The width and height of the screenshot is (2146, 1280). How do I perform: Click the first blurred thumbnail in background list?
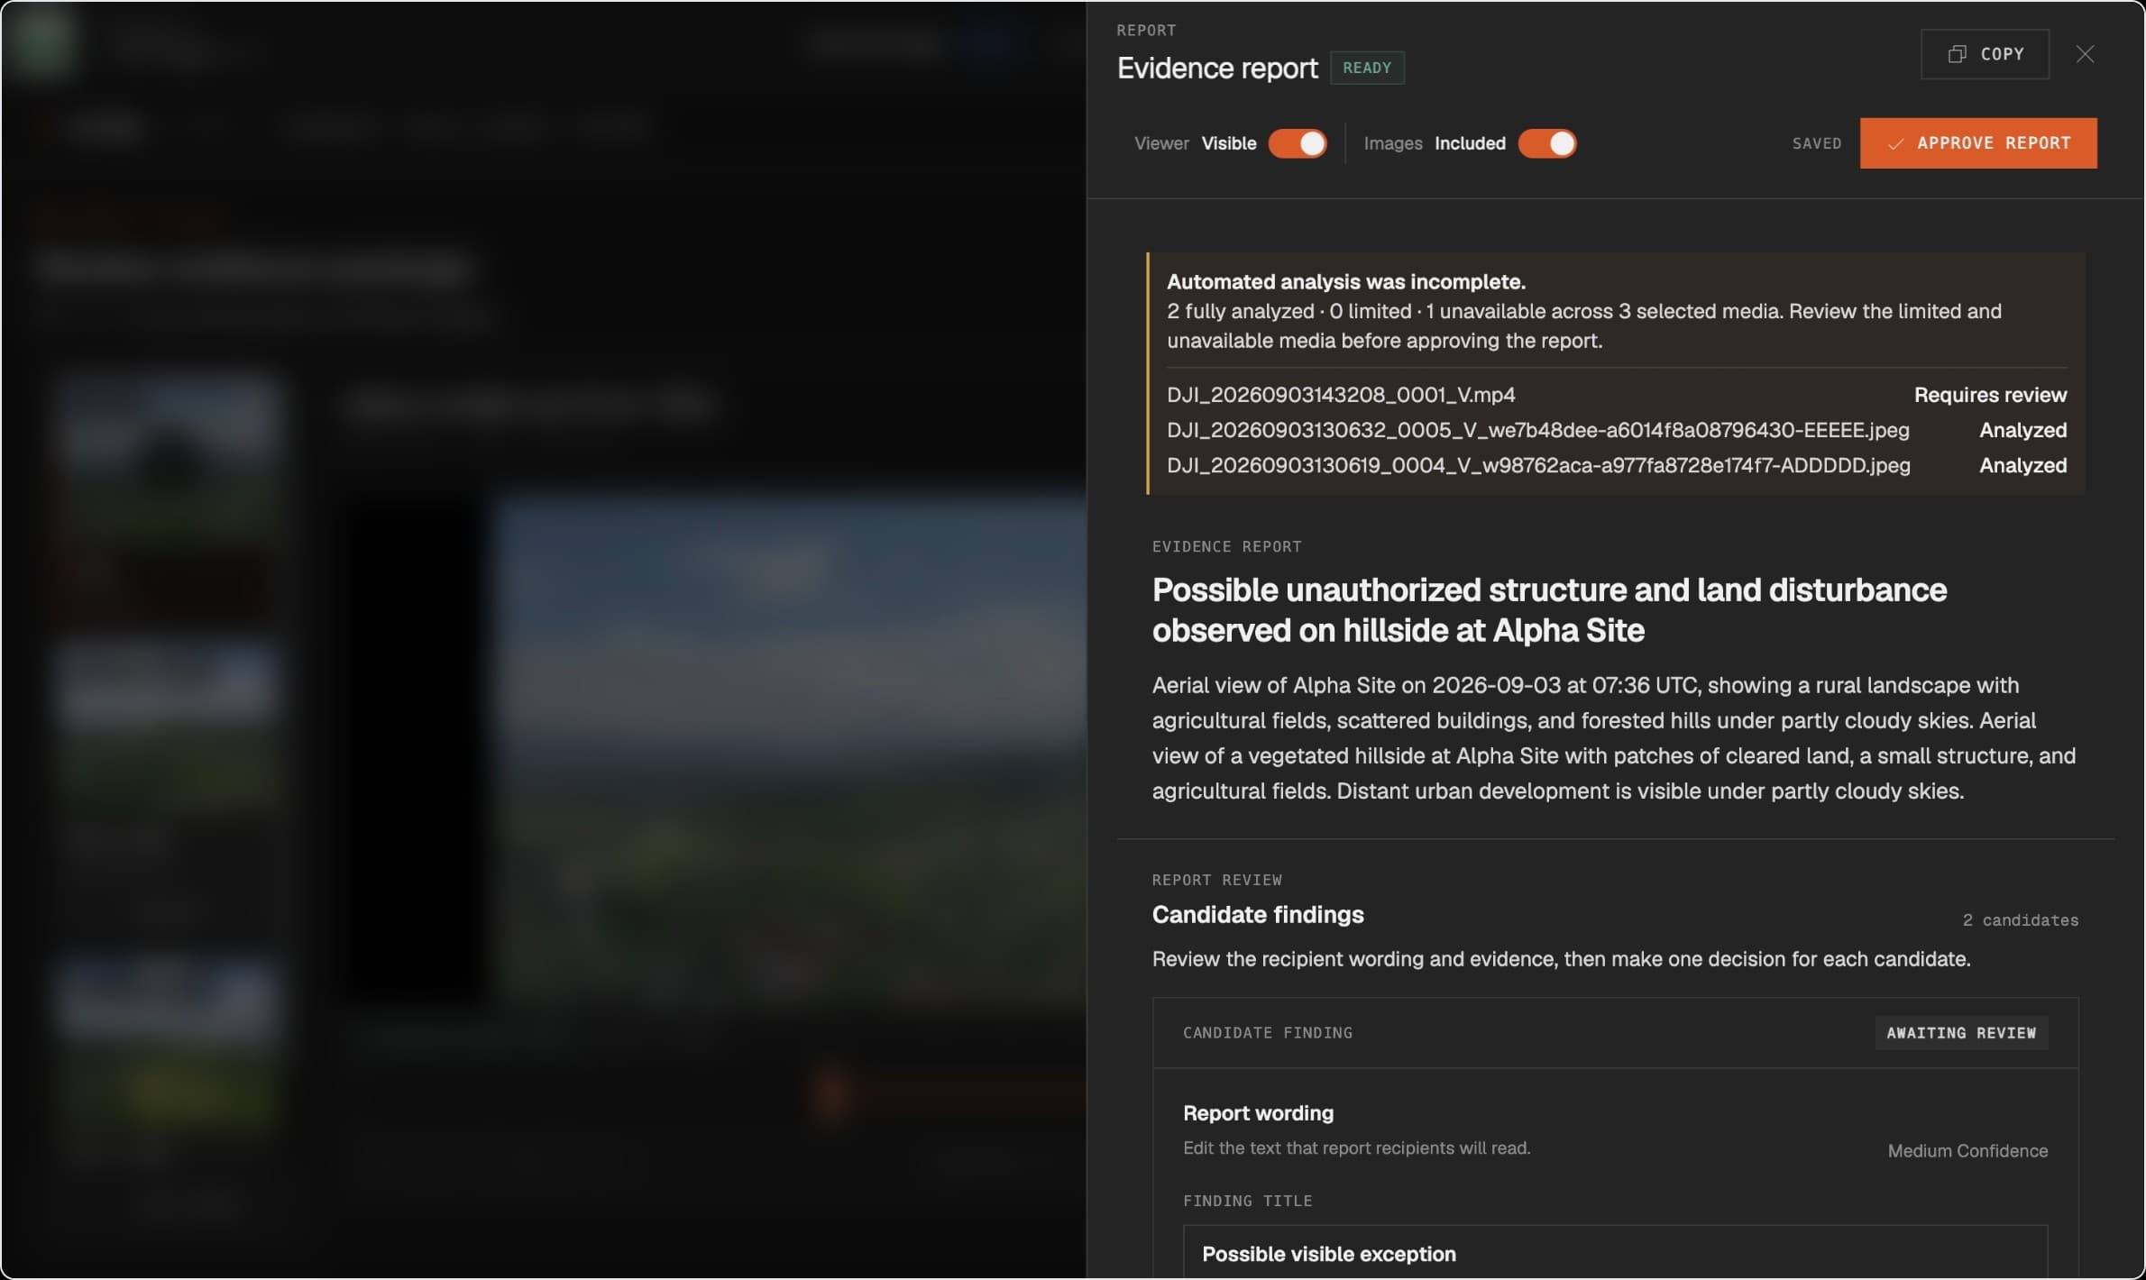click(169, 460)
